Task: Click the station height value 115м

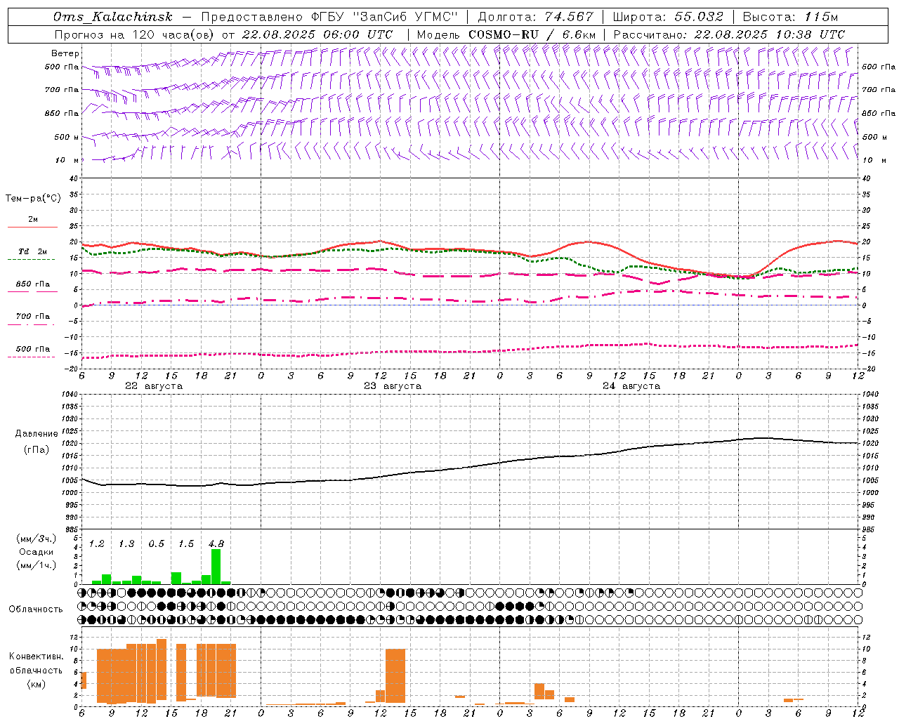Action: click(x=821, y=17)
